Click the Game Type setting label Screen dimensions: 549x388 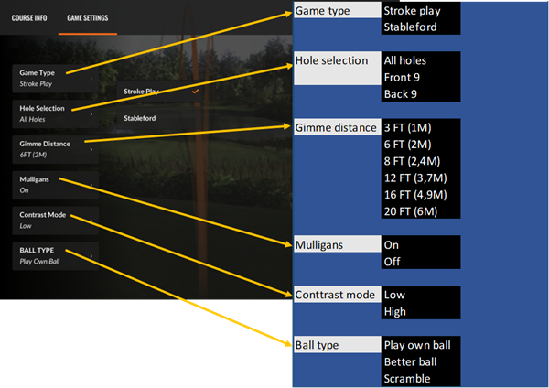click(x=38, y=72)
